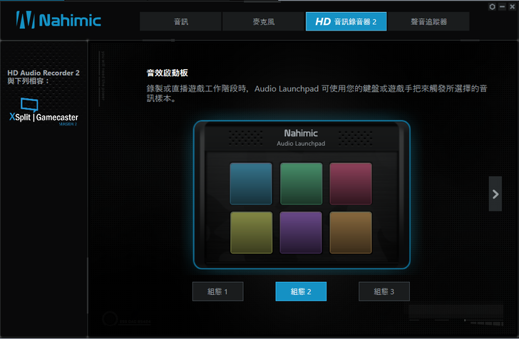Select the yellow launchpad pad
This screenshot has width=519, height=339.
(x=251, y=232)
